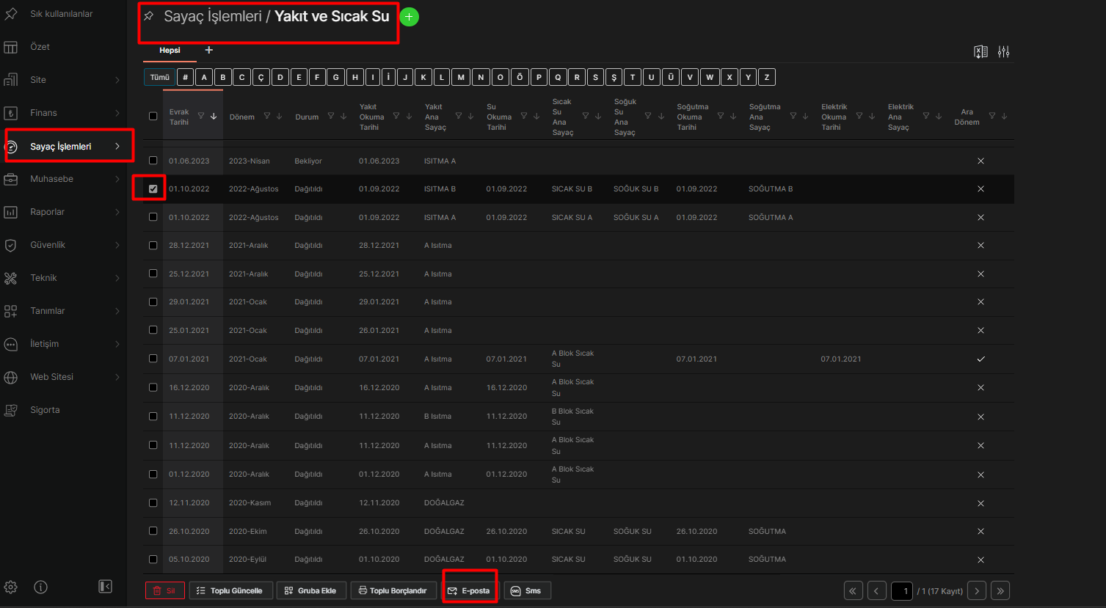Expand the Tanımlar menu chevron

[x=117, y=311]
